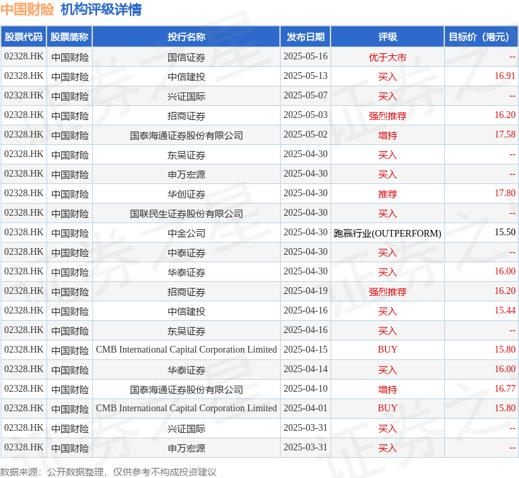Click the date 2025-05-13

click(306, 76)
